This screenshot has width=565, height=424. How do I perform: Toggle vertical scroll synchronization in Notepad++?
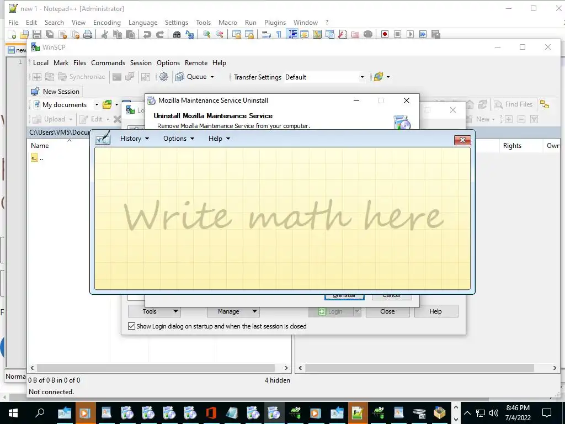236,34
